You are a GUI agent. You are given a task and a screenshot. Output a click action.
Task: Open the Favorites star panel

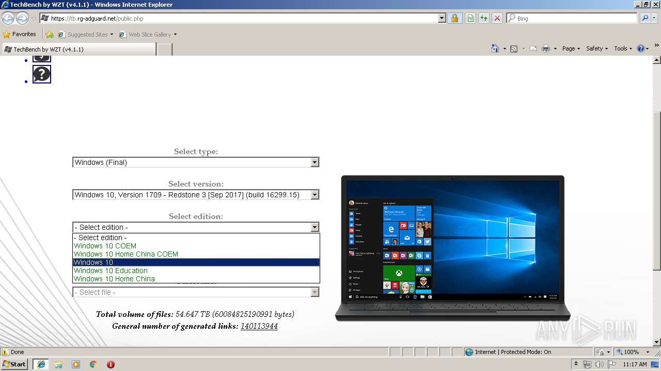(x=7, y=35)
